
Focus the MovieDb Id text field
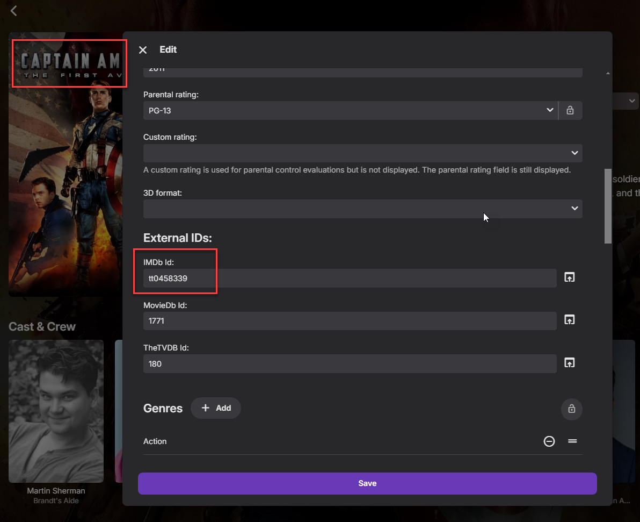click(349, 321)
